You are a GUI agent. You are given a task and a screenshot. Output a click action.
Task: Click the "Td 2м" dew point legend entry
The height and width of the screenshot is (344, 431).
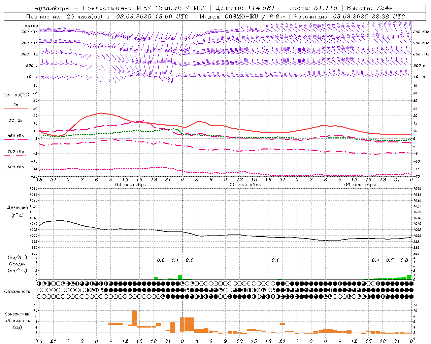(15, 120)
